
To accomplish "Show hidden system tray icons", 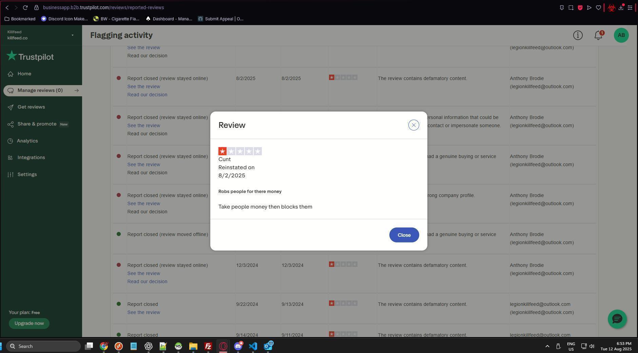I will tap(547, 346).
